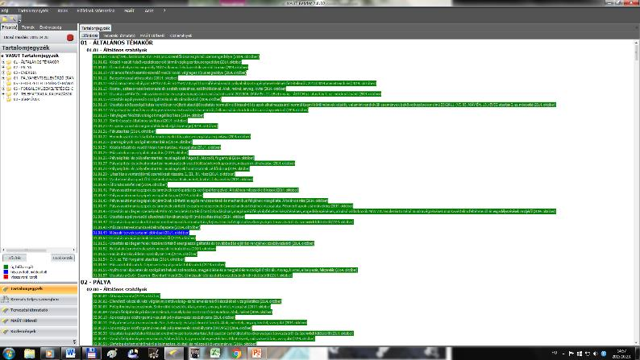The width and height of the screenshot is (640, 360).
Task: Click right button above the color legend
Action: click(x=63, y=258)
